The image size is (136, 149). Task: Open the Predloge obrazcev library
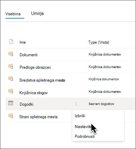[x=35, y=67]
